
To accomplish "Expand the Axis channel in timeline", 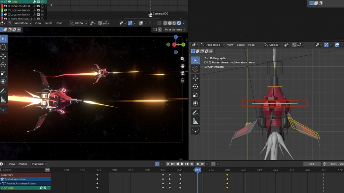I will tap(2, 188).
